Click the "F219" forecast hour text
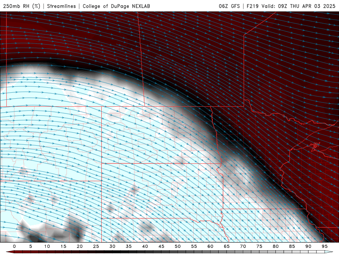 tap(253, 6)
